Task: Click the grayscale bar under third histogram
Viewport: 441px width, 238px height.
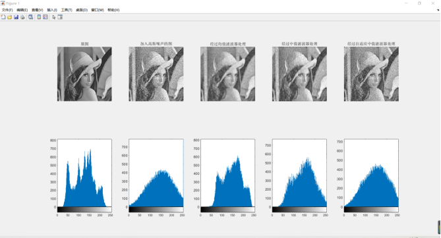Action: click(228, 209)
